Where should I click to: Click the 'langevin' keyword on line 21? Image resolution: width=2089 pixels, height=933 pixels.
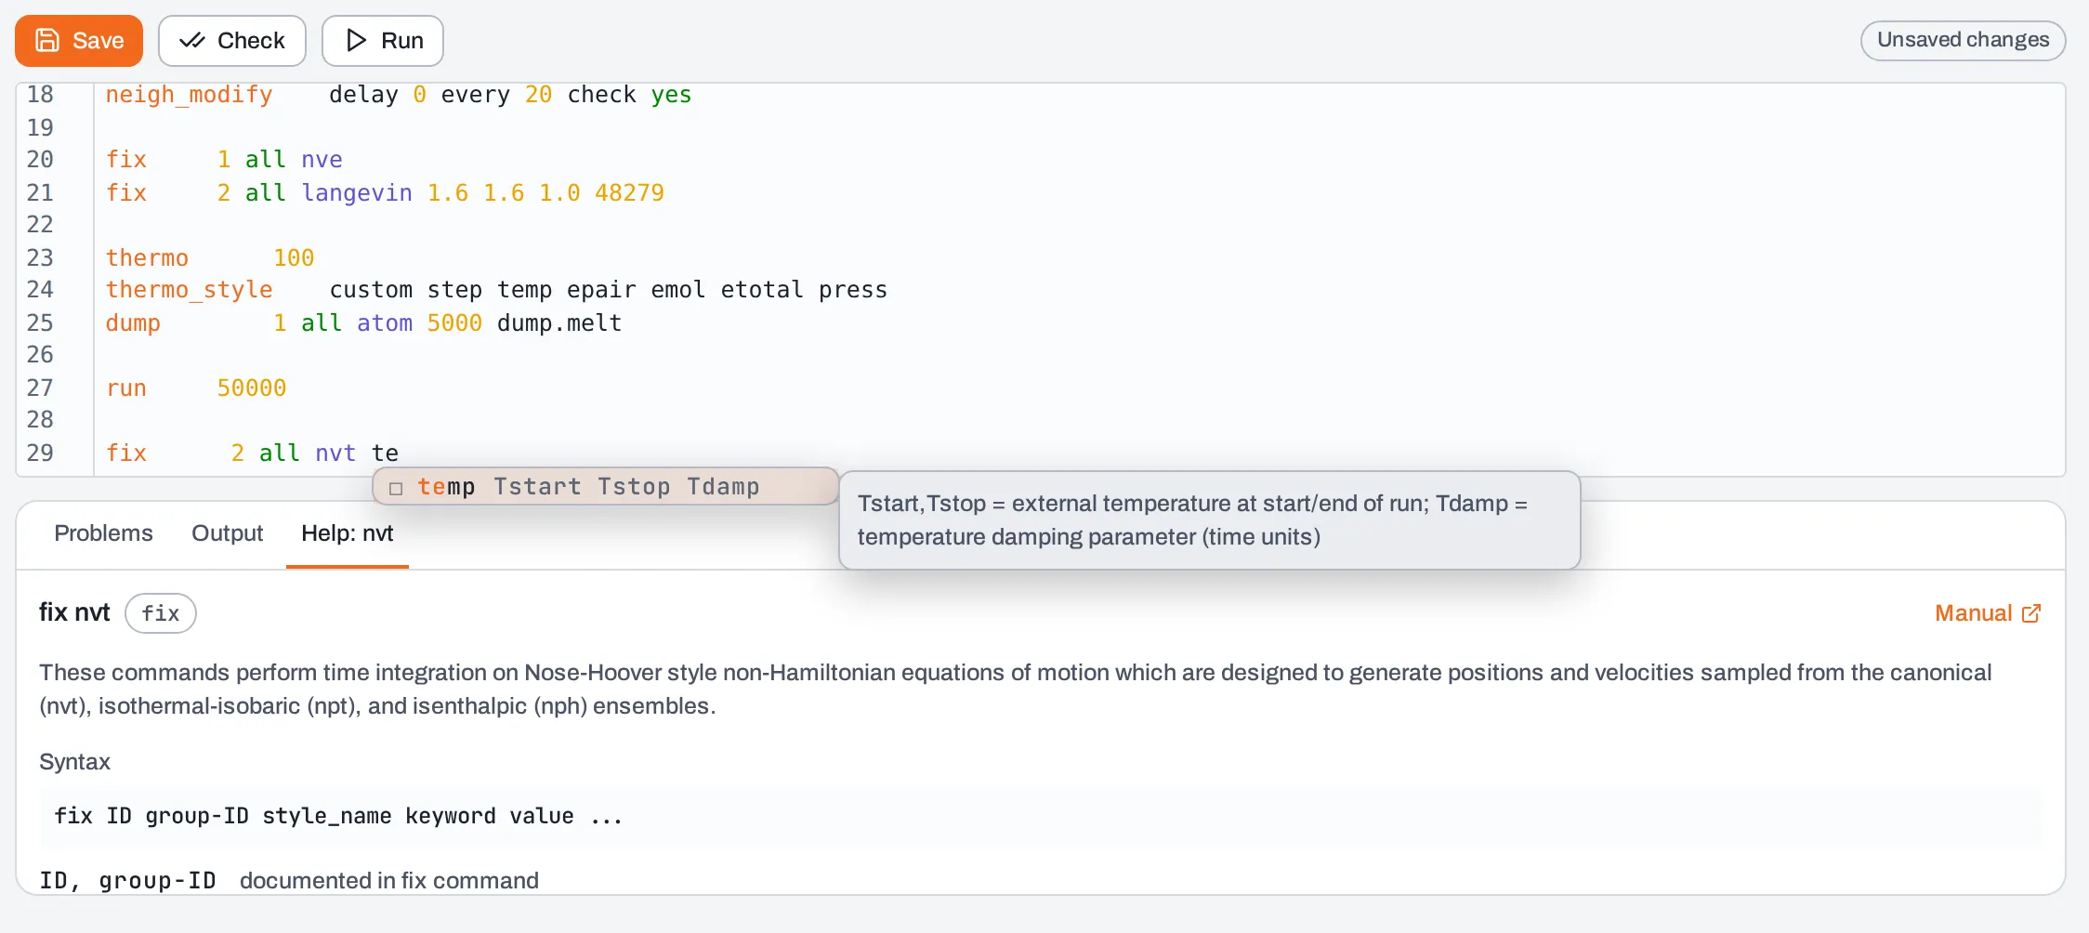coord(357,193)
